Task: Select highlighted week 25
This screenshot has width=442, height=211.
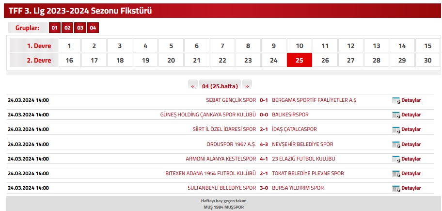Action: 300,60
